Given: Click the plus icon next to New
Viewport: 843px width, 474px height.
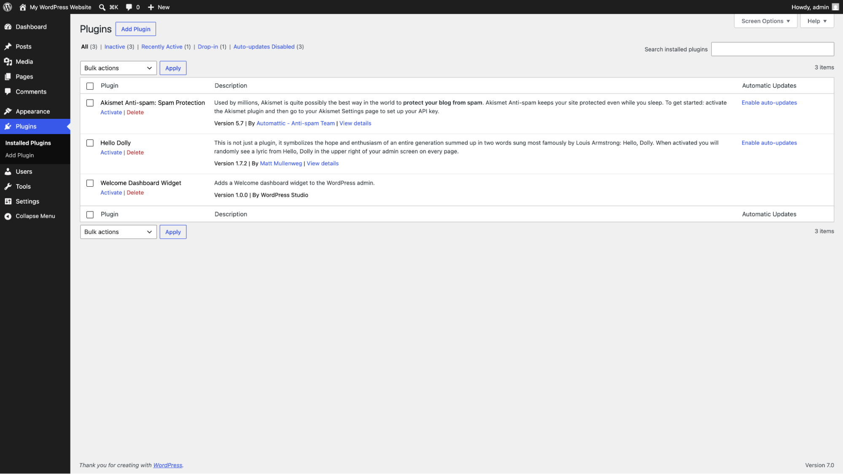Looking at the screenshot, I should coord(151,7).
